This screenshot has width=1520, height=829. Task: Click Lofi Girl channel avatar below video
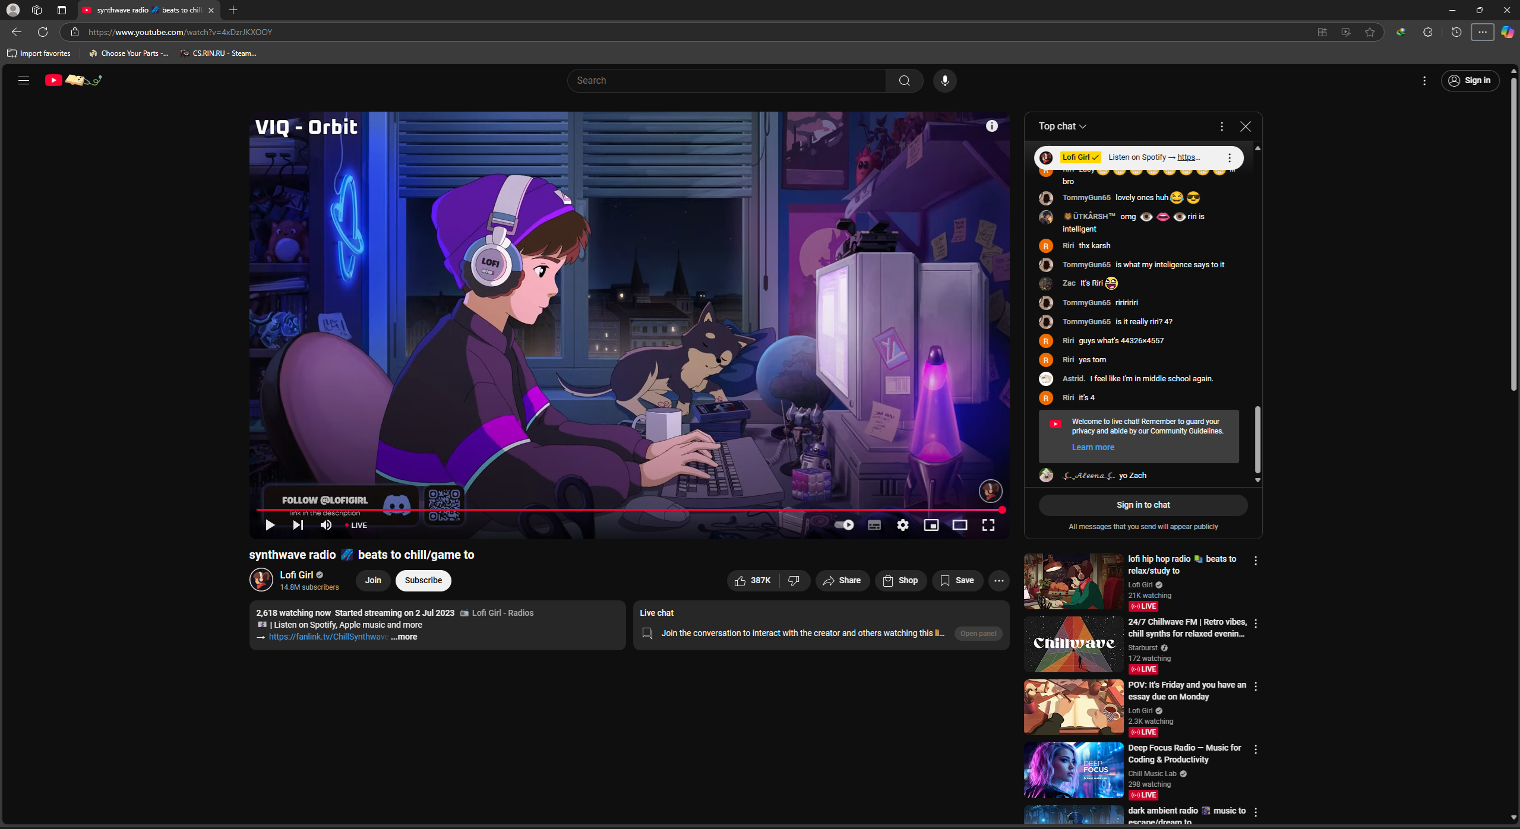[x=261, y=580]
